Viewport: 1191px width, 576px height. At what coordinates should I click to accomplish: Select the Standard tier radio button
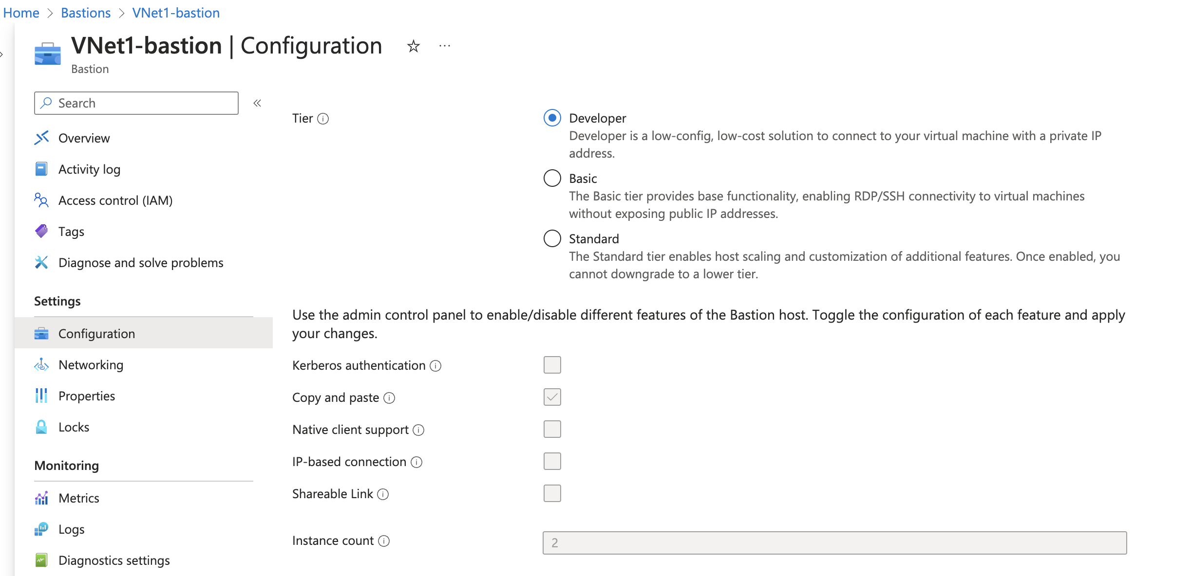552,238
